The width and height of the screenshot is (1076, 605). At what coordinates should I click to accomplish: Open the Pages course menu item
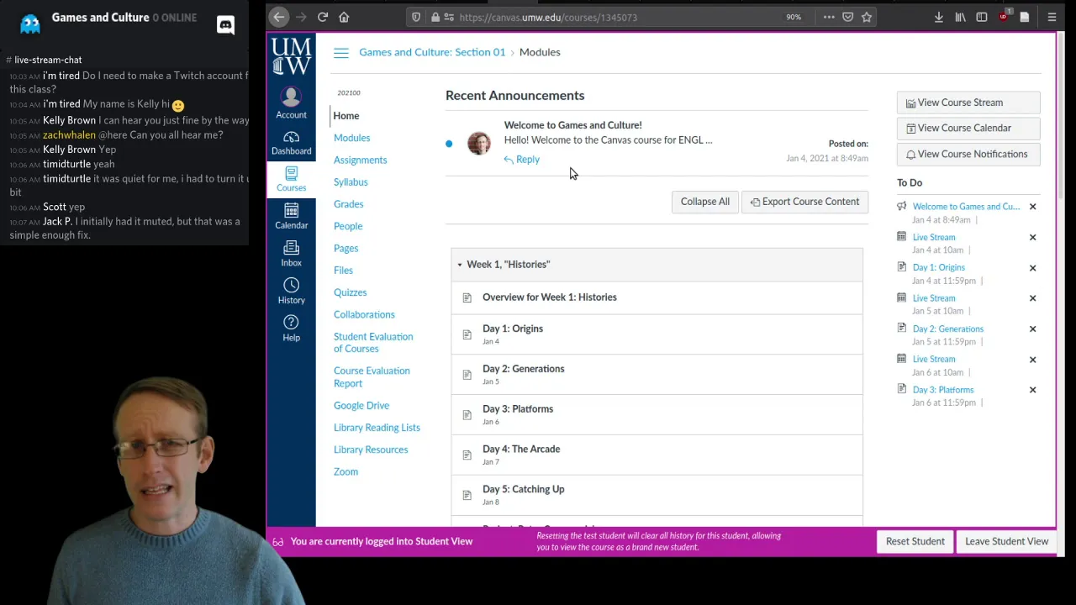pos(345,248)
